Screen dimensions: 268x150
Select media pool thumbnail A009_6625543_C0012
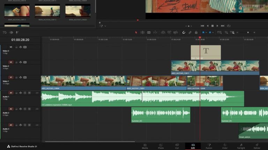click(17, 11)
